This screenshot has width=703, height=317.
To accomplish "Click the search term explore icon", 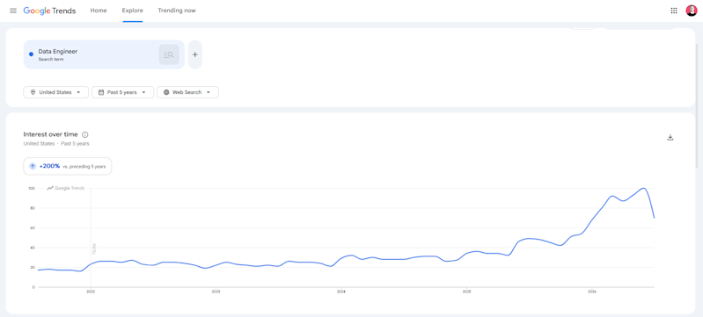I will pyautogui.click(x=169, y=54).
